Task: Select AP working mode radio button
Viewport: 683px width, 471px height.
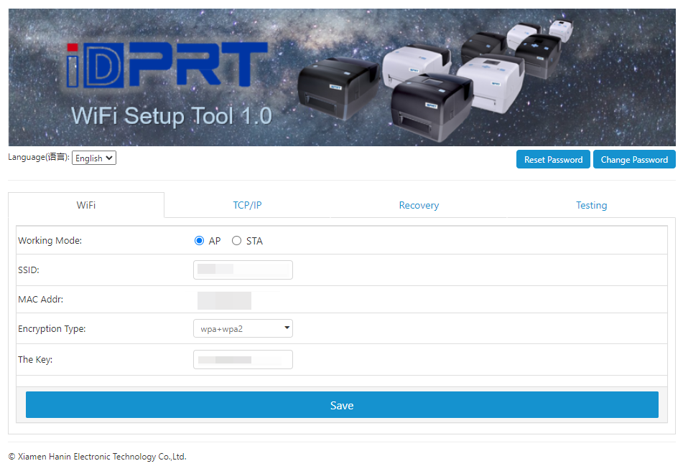Action: (x=200, y=241)
